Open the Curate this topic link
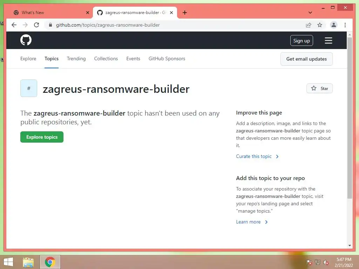Screen dimensions: 359x269 coord(257,157)
